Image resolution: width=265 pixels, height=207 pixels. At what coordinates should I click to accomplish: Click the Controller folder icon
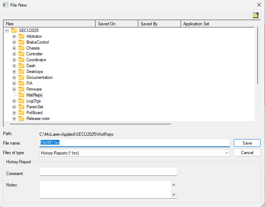(21, 54)
